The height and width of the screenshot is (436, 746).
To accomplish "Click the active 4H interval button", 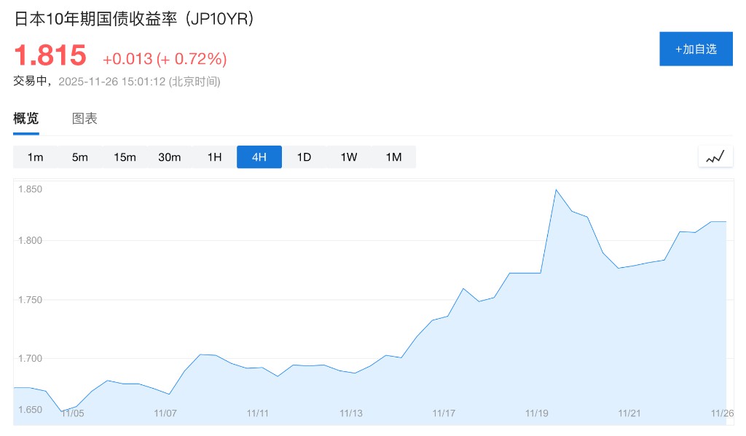I will 259,157.
